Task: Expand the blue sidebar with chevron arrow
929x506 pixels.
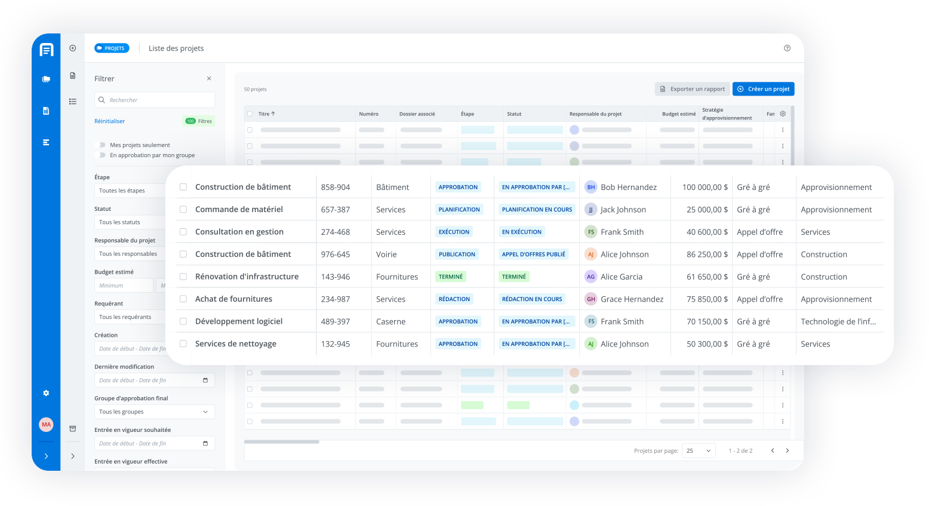Action: click(x=46, y=456)
